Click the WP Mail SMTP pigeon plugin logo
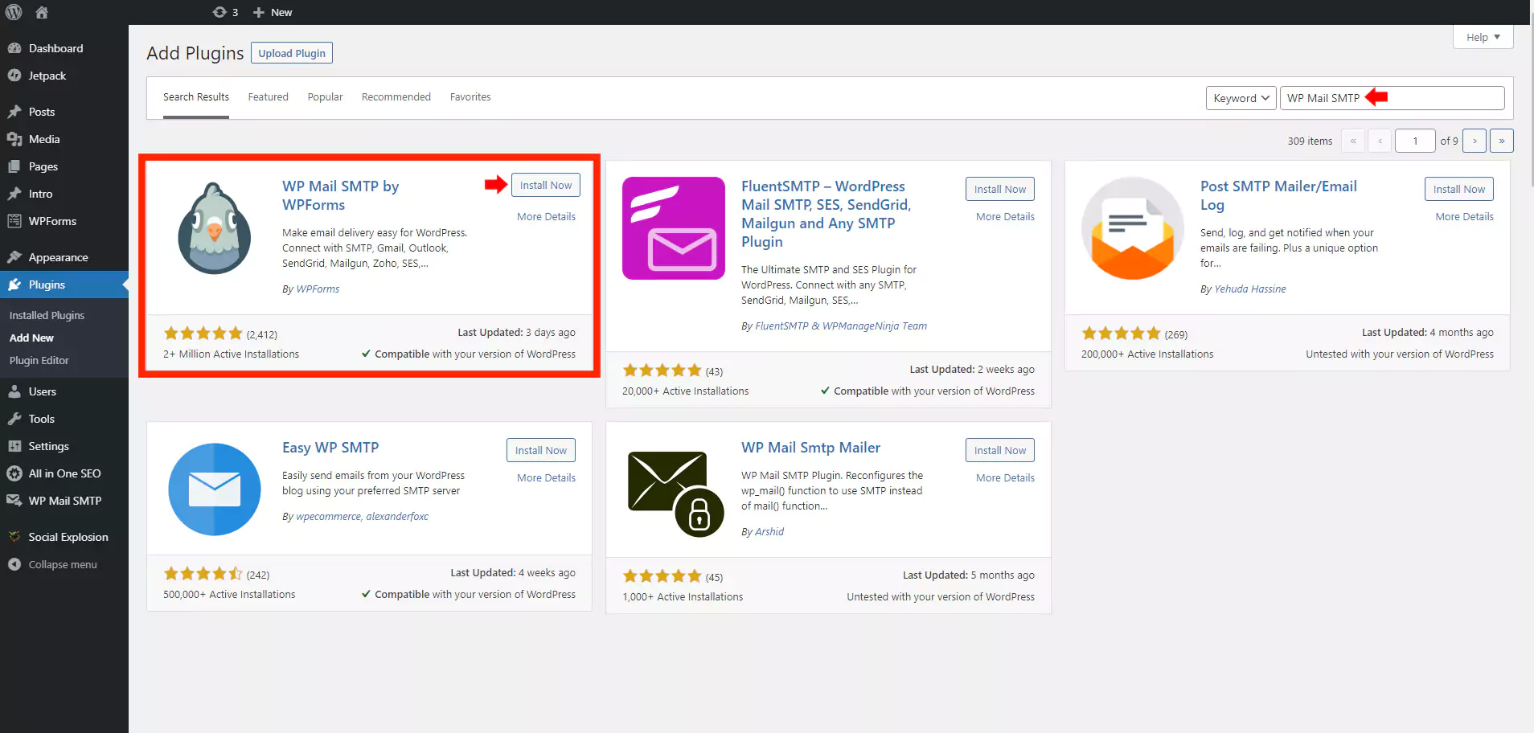The width and height of the screenshot is (1534, 733). pyautogui.click(x=214, y=228)
